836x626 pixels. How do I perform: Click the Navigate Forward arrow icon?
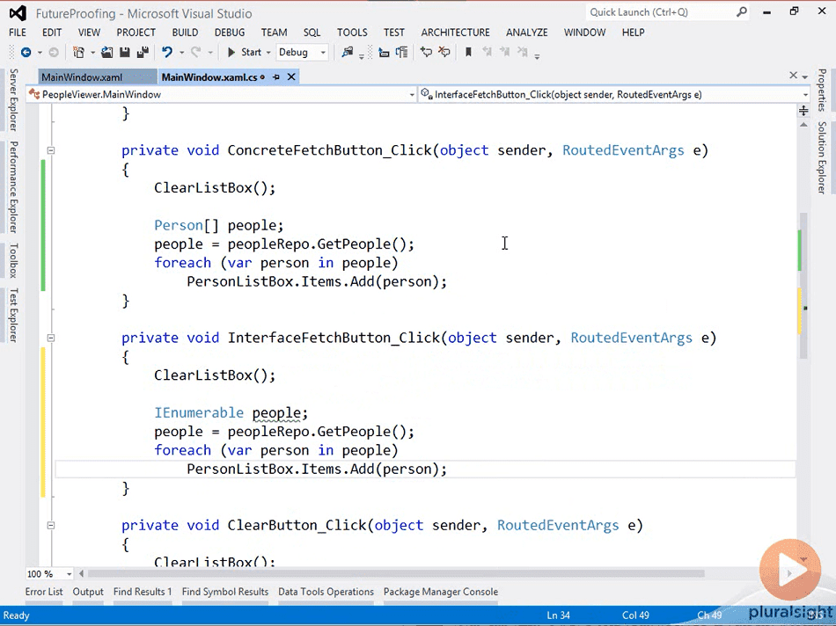pyautogui.click(x=54, y=52)
